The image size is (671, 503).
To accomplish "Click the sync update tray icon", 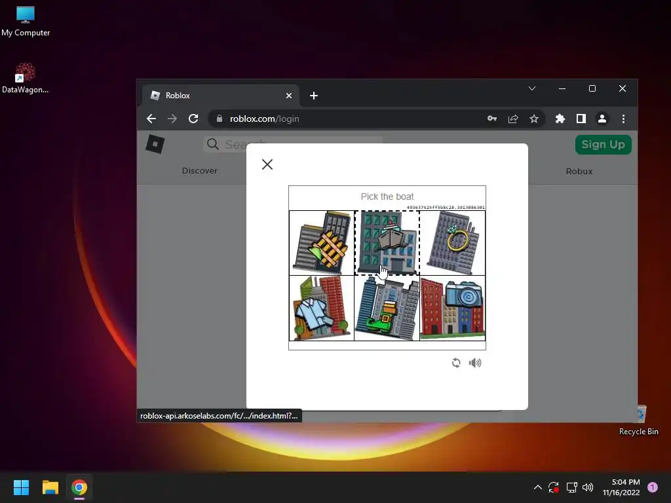I will (x=553, y=487).
